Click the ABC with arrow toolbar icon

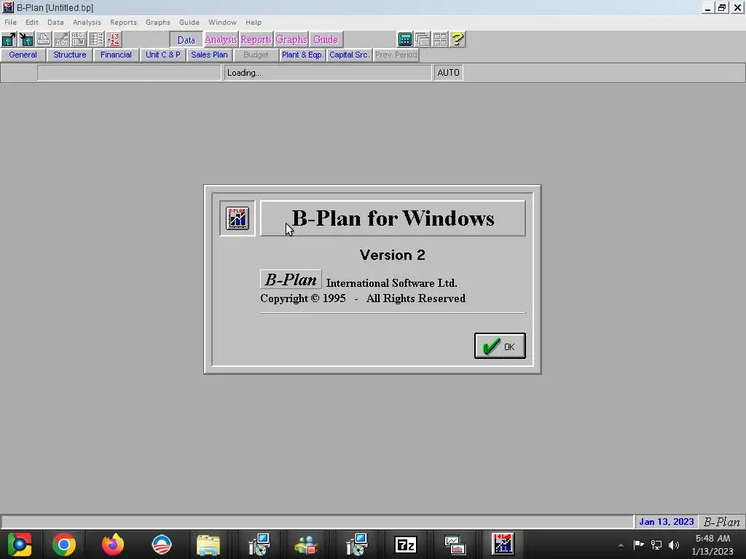point(61,39)
